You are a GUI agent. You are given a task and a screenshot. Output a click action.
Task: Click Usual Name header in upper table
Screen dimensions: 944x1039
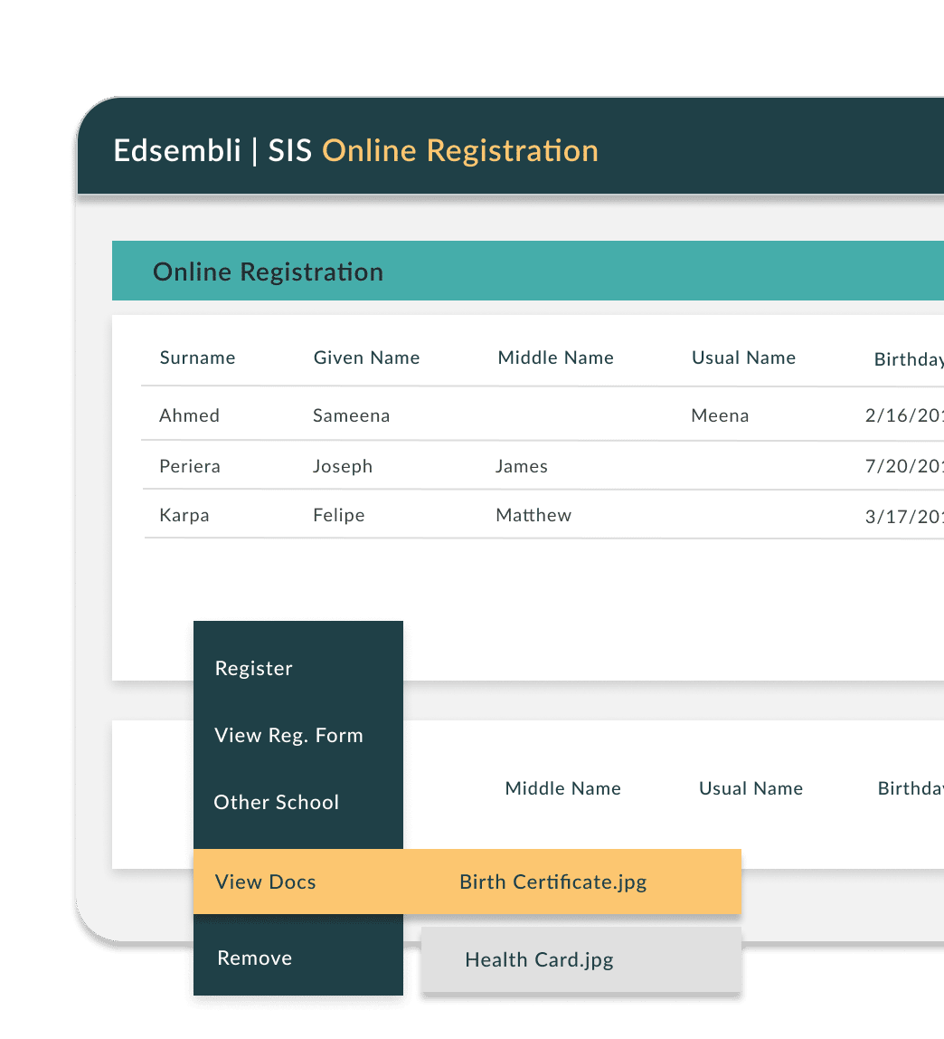tap(743, 357)
